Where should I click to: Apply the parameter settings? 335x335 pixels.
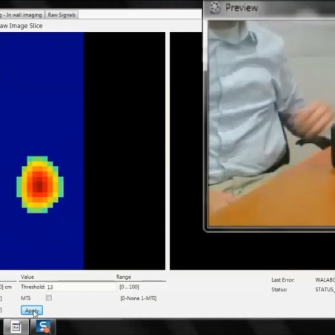[32, 311]
